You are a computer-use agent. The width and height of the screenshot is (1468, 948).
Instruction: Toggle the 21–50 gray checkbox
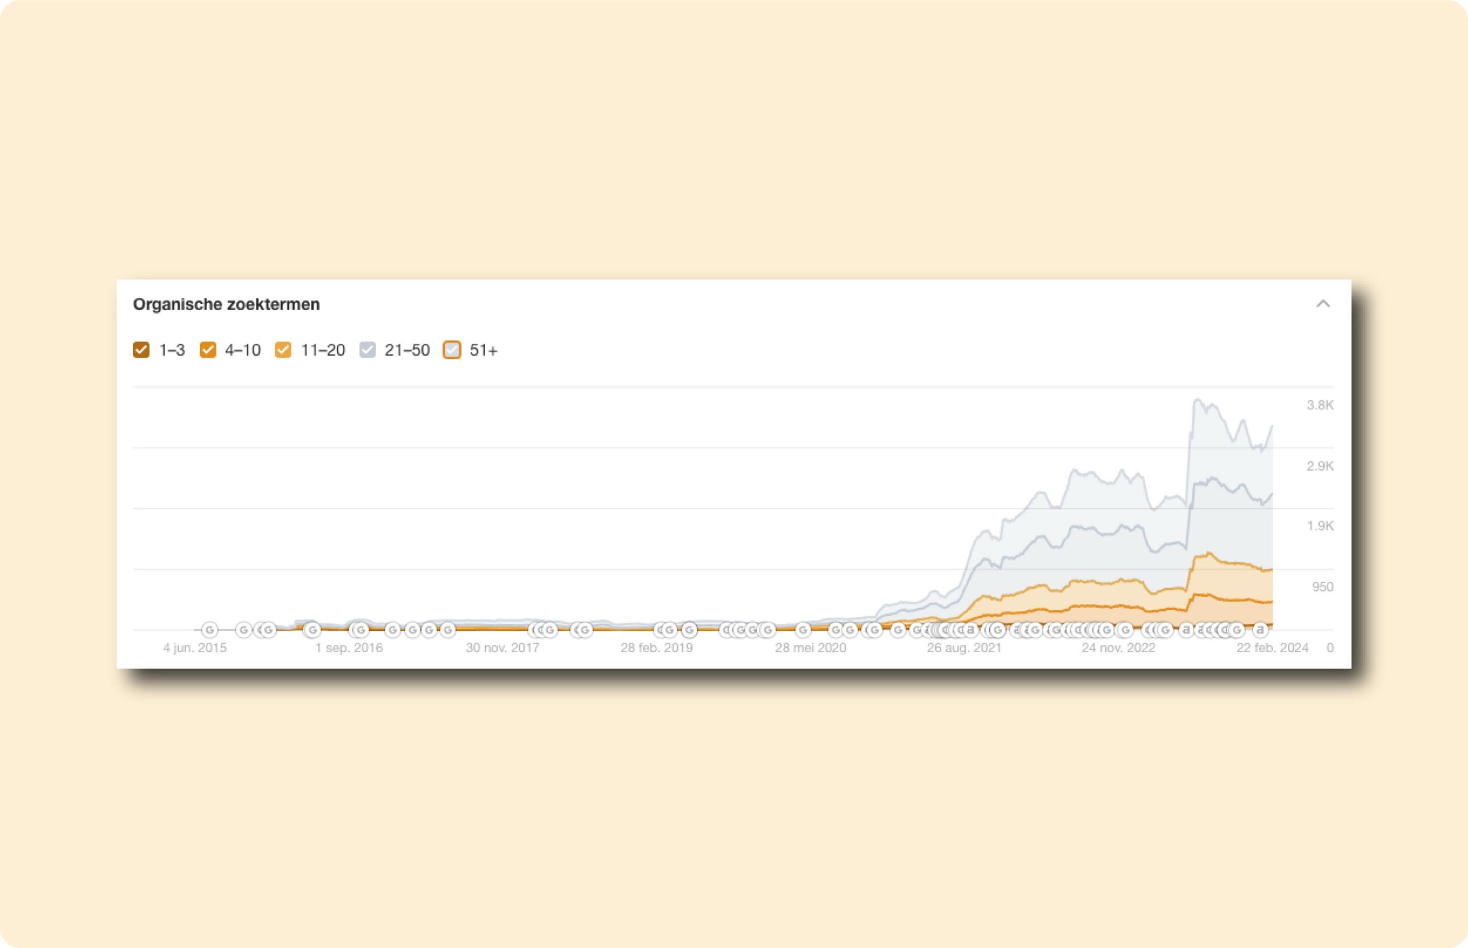pos(368,350)
